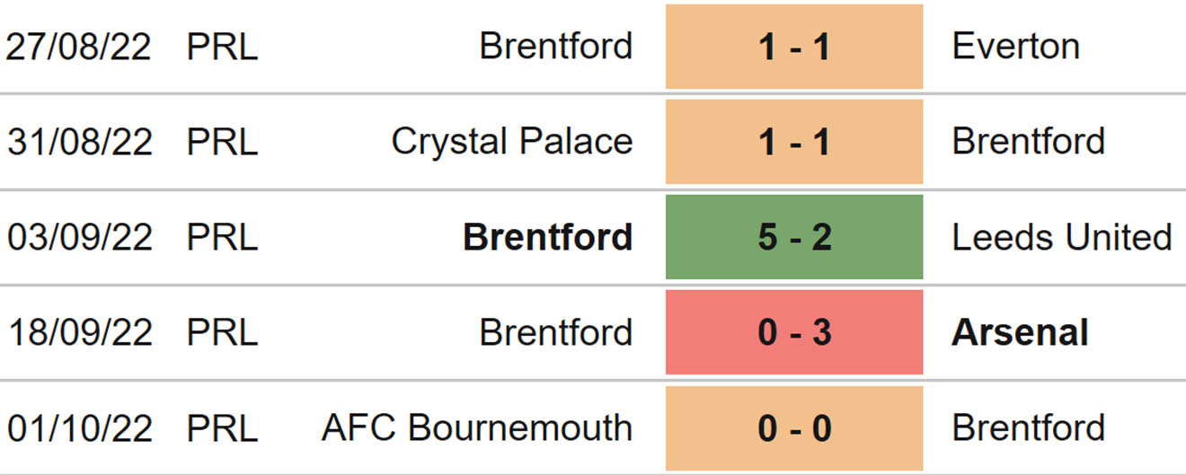Open the bold Arsenal team link
This screenshot has width=1186, height=475.
coord(1020,332)
